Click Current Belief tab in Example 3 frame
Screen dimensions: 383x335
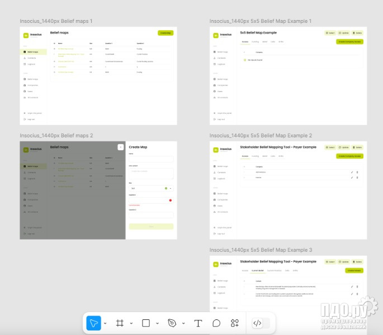(257, 270)
